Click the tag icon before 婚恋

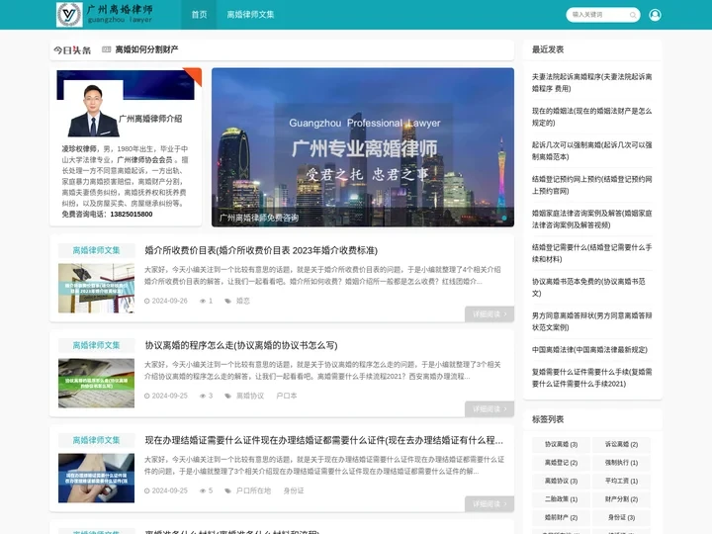click(x=228, y=301)
